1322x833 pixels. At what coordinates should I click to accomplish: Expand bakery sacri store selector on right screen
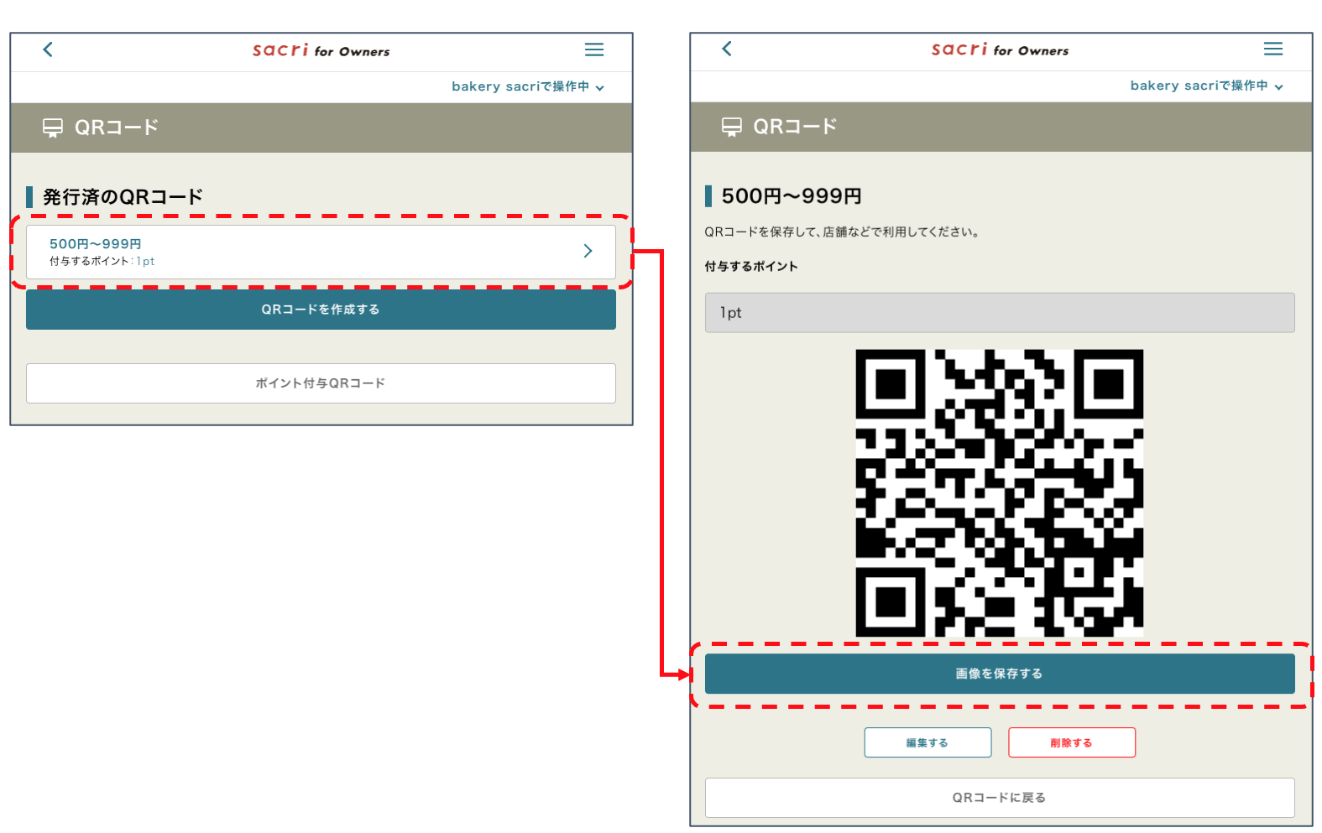pyautogui.click(x=1207, y=86)
